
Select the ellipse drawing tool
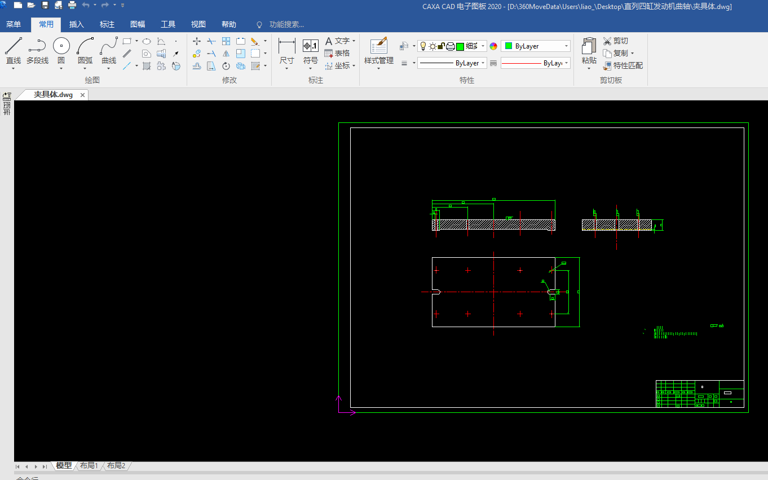pyautogui.click(x=147, y=41)
